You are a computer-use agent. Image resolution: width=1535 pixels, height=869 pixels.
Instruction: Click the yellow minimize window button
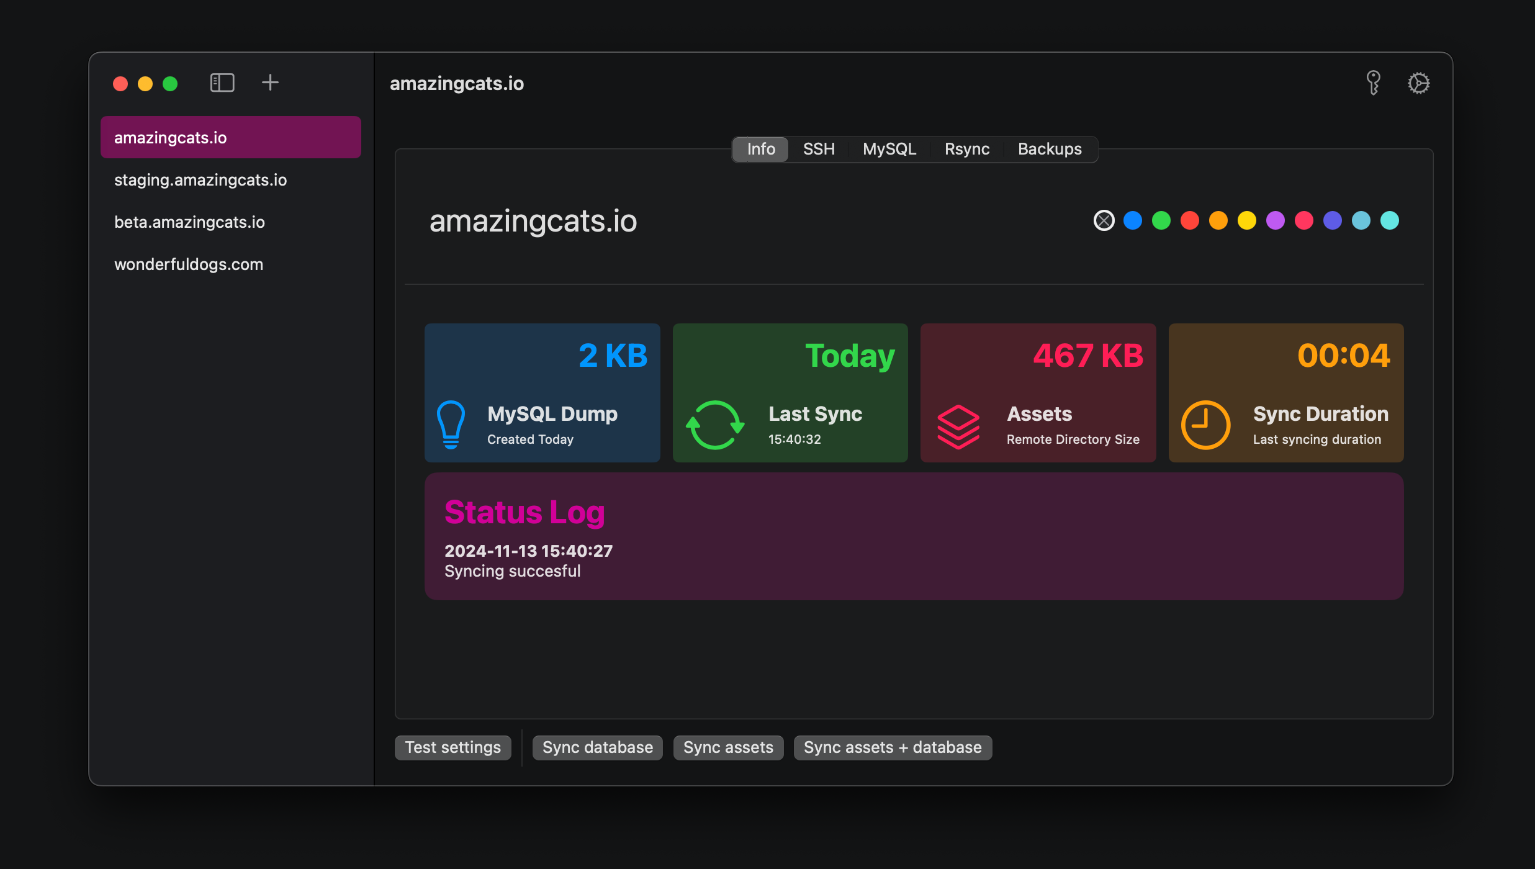pyautogui.click(x=145, y=84)
